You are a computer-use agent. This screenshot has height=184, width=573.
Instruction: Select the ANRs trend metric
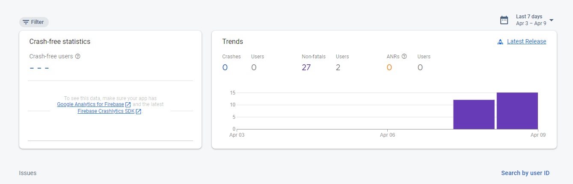pyautogui.click(x=393, y=63)
